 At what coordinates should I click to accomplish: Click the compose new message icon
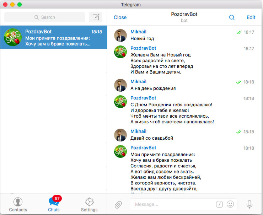[x=96, y=17]
